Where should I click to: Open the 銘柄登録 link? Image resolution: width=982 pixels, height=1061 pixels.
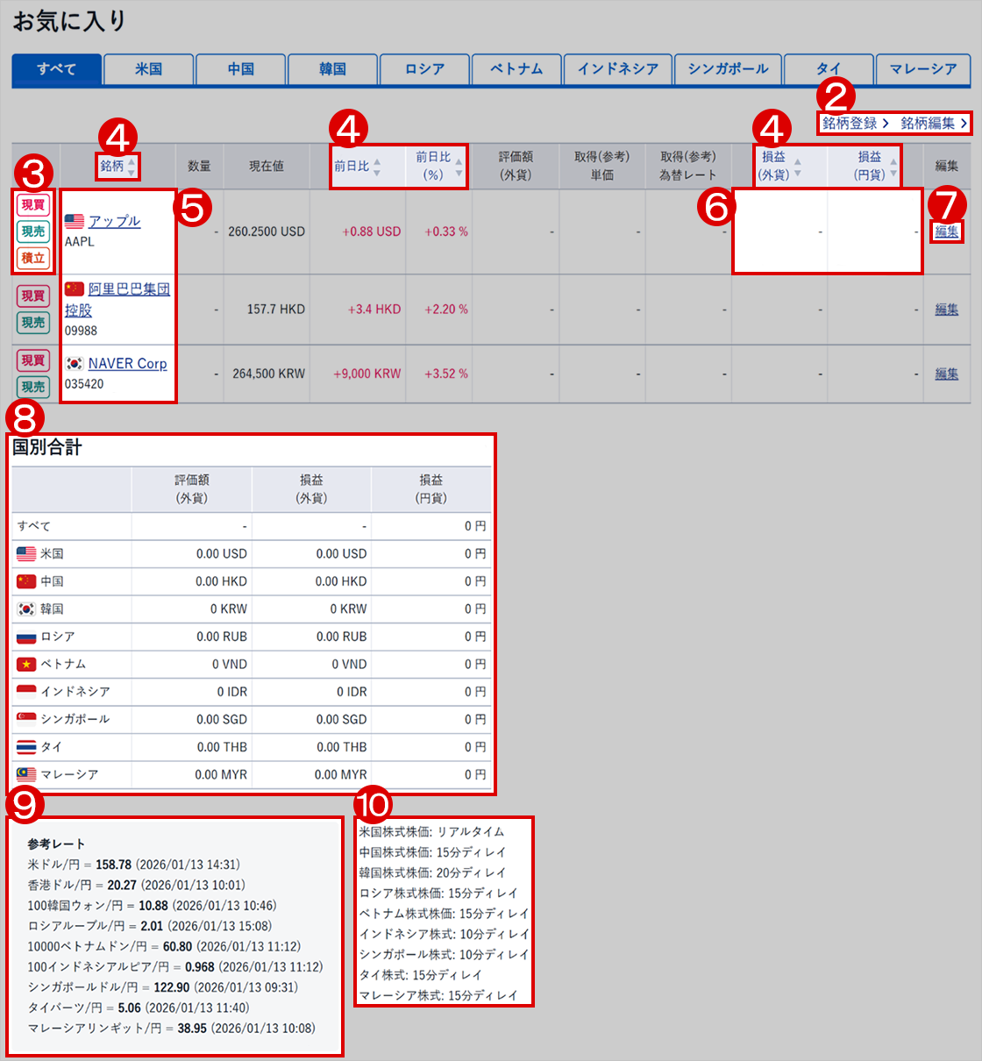pos(849,123)
